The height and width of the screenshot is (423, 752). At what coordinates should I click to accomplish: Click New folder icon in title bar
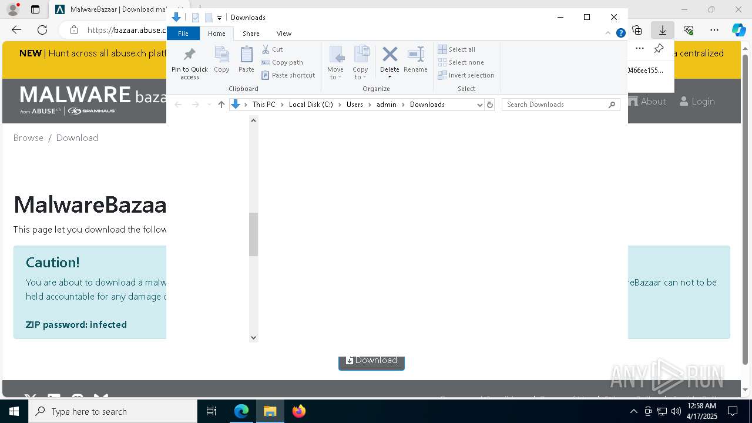[208, 18]
